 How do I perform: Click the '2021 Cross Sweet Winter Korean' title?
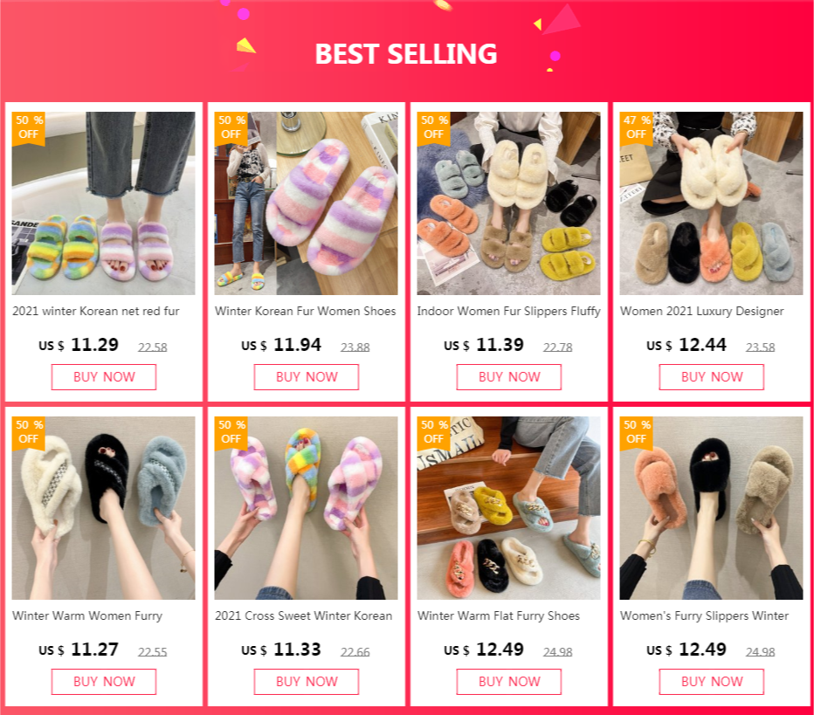coord(304,615)
